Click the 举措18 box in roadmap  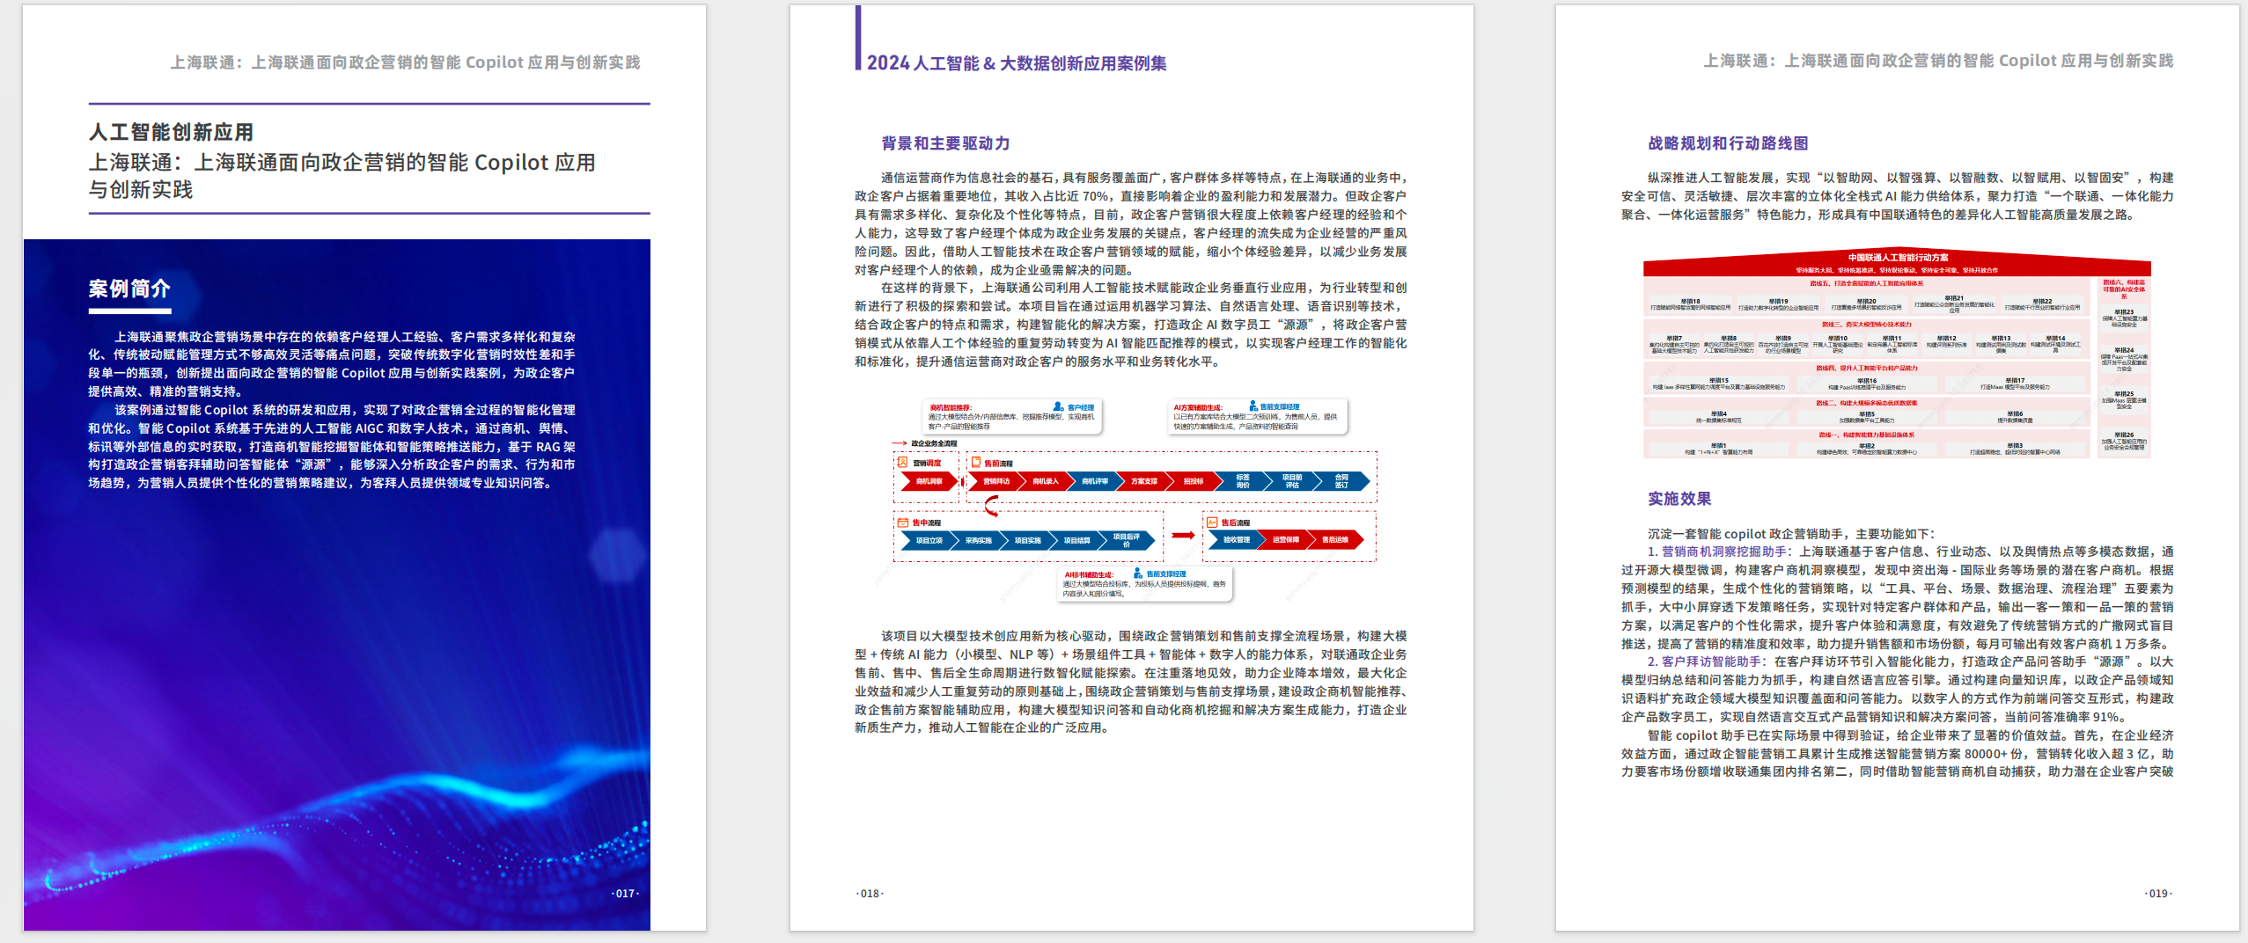click(1691, 304)
